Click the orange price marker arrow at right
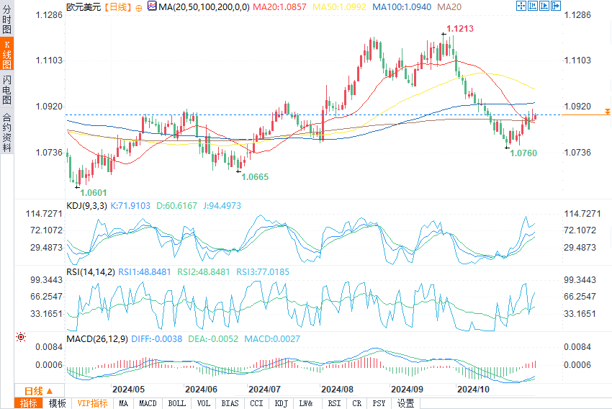 [607, 112]
